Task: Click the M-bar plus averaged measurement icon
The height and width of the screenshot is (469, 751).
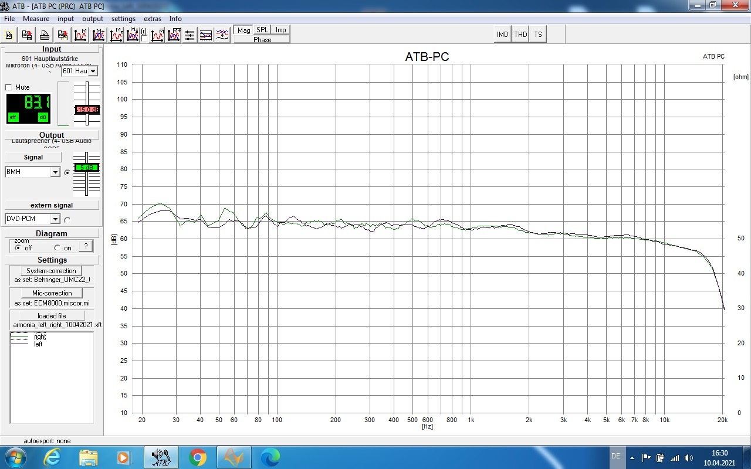Action: pos(174,35)
